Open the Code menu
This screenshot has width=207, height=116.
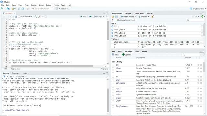(x=14, y=5)
